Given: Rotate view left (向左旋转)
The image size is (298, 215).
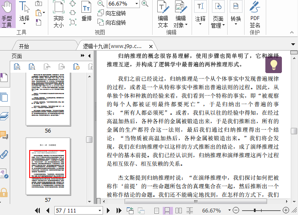Looking at the screenshot, I should coord(111,13).
